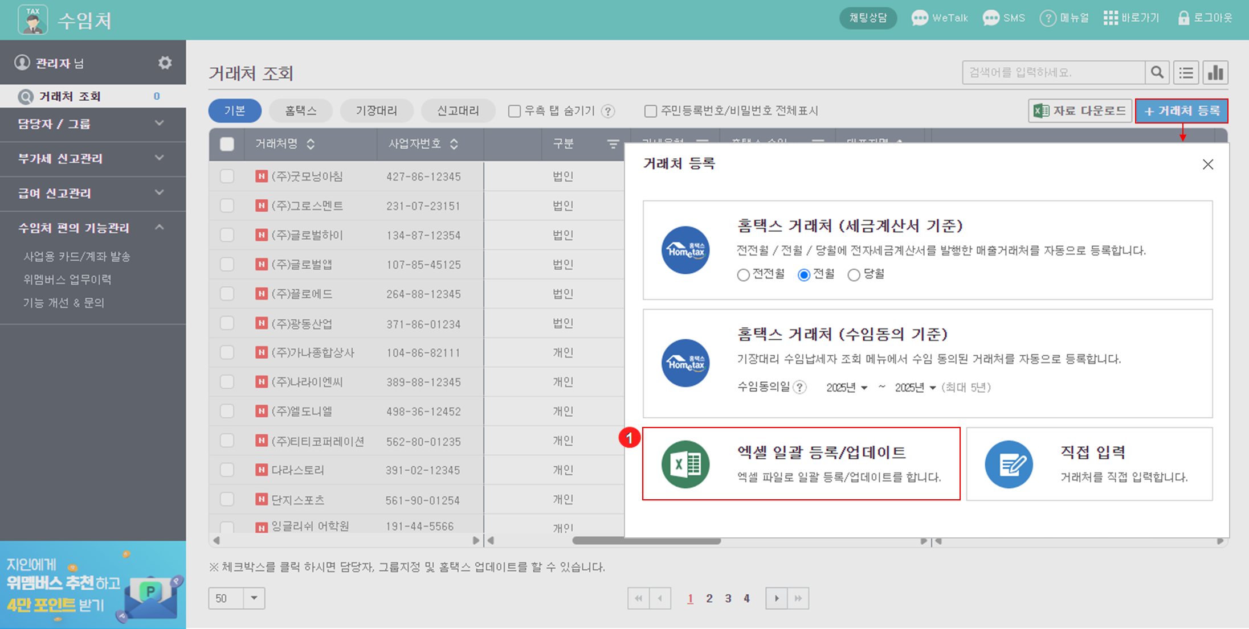Open the bar chart statistics icon
Image resolution: width=1249 pixels, height=629 pixels.
1215,72
